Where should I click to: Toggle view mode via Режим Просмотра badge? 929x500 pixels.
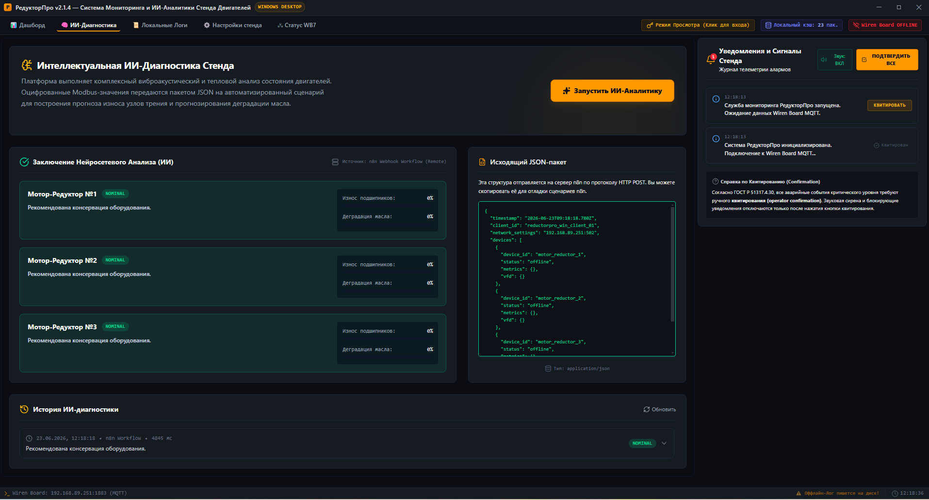point(698,25)
